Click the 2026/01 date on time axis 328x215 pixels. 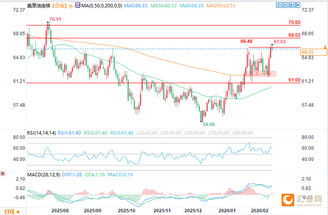tap(227, 211)
